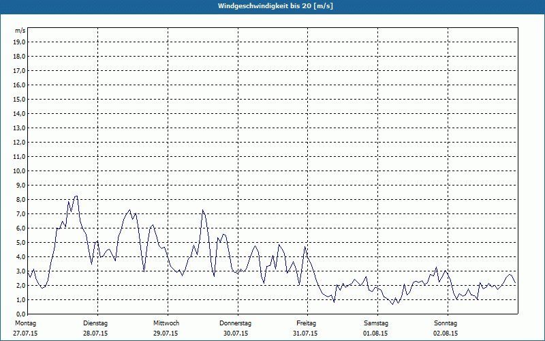Image resolution: width=545 pixels, height=341 pixels.
Task: Click the 0,0 y-axis value
Action: coord(20,314)
